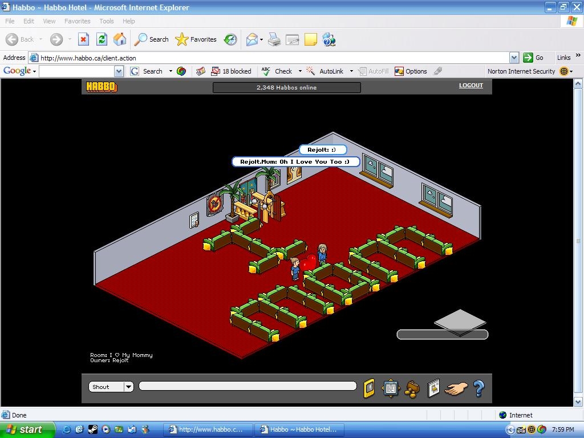584x438 pixels.
Task: Open the Check dropdown arrow
Action: [300, 71]
